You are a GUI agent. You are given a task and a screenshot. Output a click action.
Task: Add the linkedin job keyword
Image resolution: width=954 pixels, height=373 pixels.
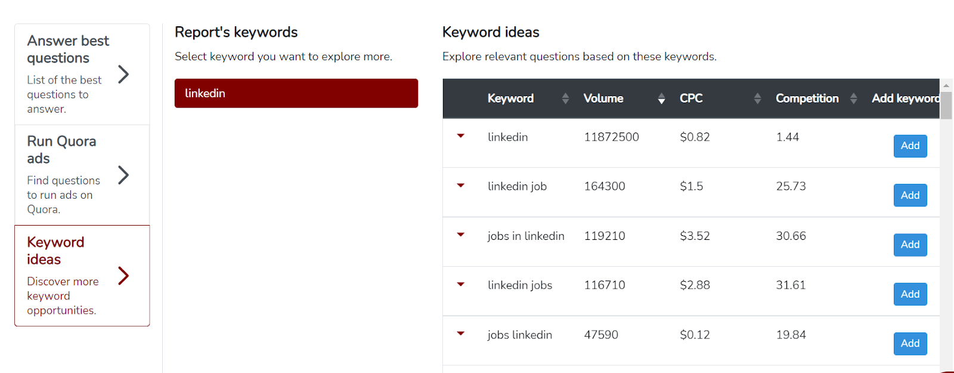910,196
